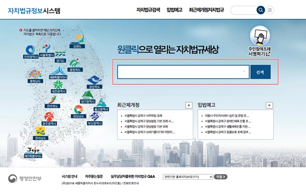Image resolution: width=306 pixels, height=194 pixels.
Task: Open 강북구 동물보호 조례 일부 ... item
Action: pos(228,132)
